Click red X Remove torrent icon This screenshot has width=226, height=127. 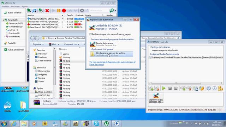click(x=47, y=11)
